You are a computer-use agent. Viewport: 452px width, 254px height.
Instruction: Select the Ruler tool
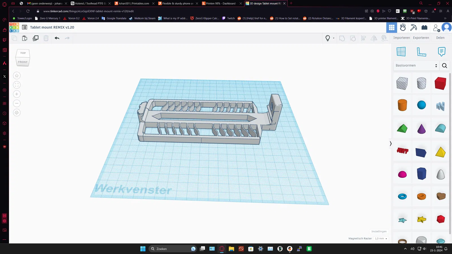pos(421,52)
